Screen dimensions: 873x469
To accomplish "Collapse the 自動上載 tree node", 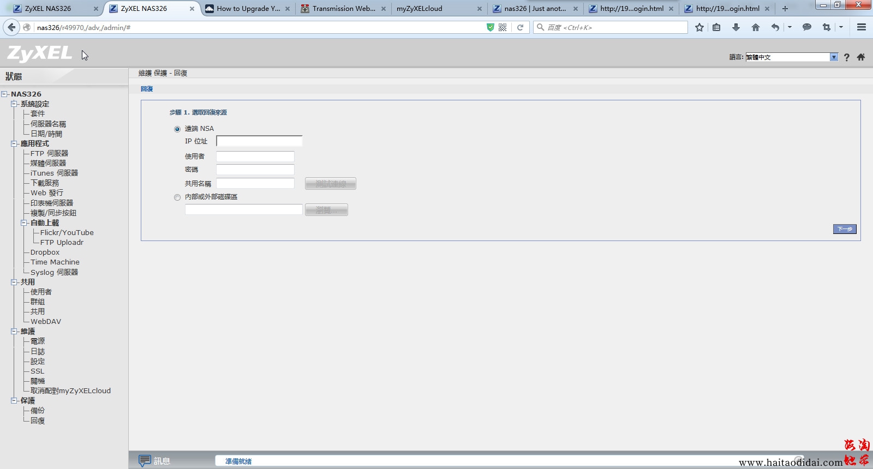I will coord(24,223).
